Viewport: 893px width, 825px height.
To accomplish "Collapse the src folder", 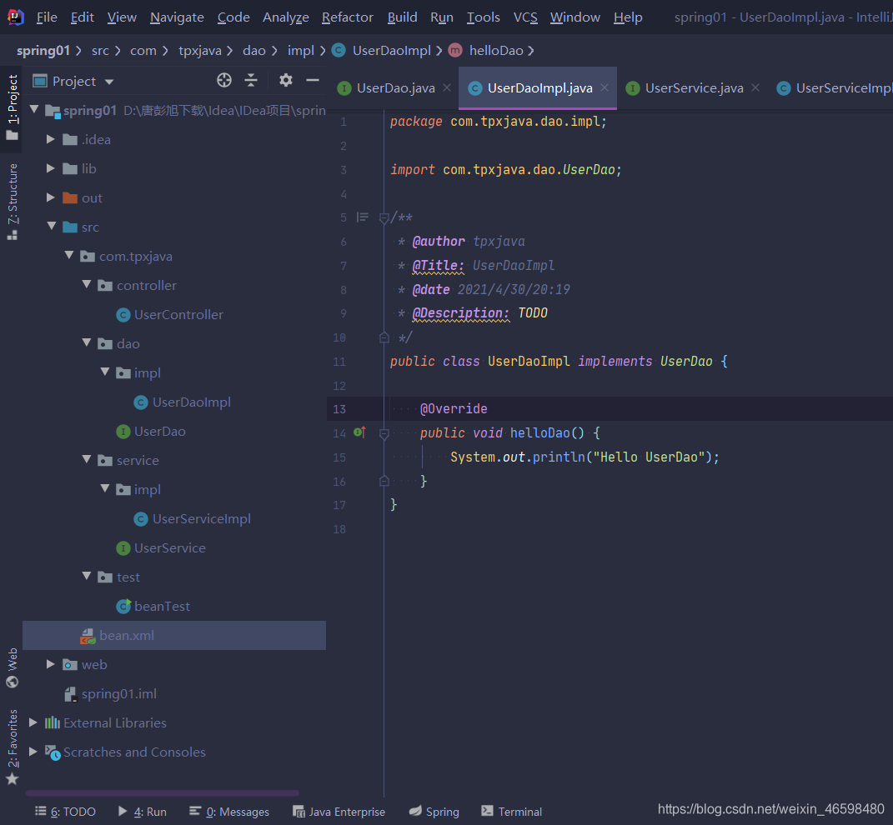I will coord(51,226).
